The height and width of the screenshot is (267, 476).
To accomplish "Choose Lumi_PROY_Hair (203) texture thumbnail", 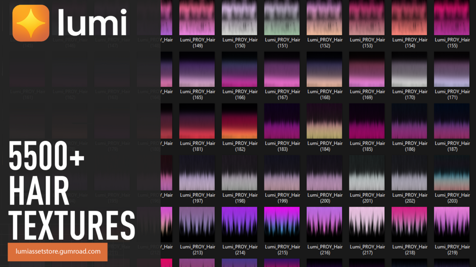I will click(452, 173).
